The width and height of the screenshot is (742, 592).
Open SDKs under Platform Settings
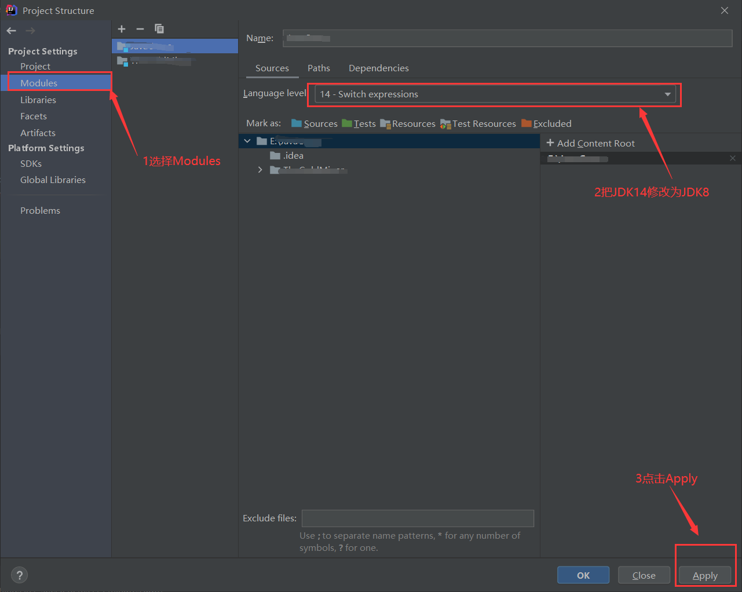click(x=31, y=163)
